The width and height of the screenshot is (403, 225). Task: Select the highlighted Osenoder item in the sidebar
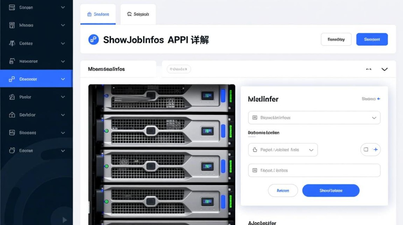tap(36, 79)
